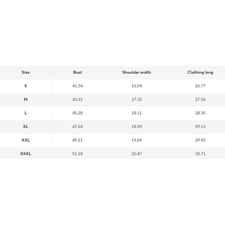Click clothing long value 30.71
Viewport: 225px width, 225px height.
pyautogui.click(x=200, y=154)
